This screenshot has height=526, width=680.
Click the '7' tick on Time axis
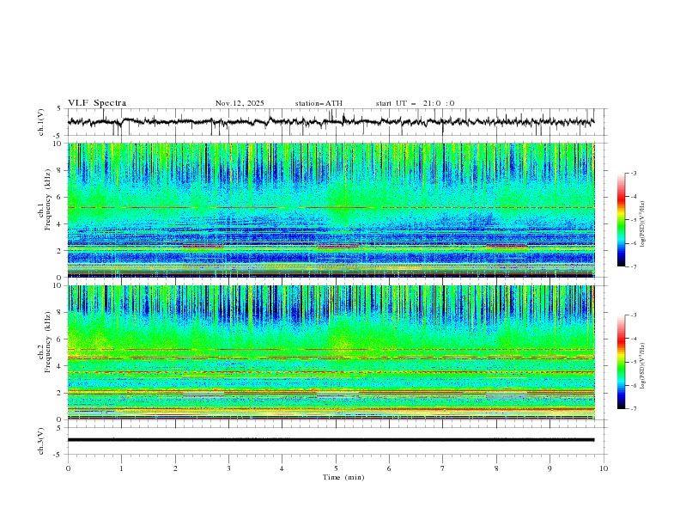[x=442, y=468]
